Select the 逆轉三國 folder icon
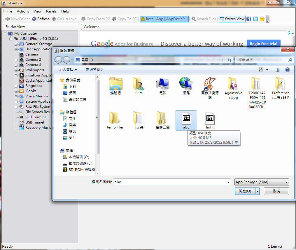296x250 pixels. click(162, 120)
